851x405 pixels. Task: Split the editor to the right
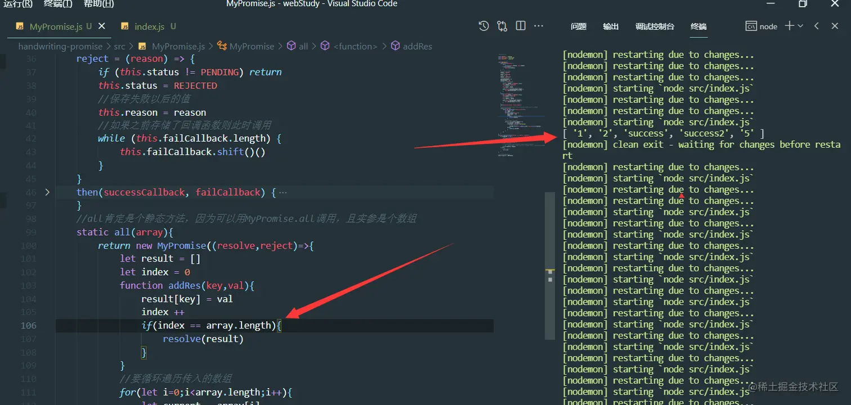pos(521,26)
